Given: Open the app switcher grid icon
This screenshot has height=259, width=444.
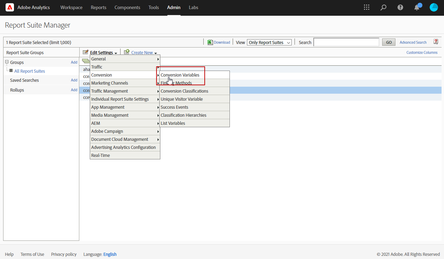Looking at the screenshot, I should point(366,7).
